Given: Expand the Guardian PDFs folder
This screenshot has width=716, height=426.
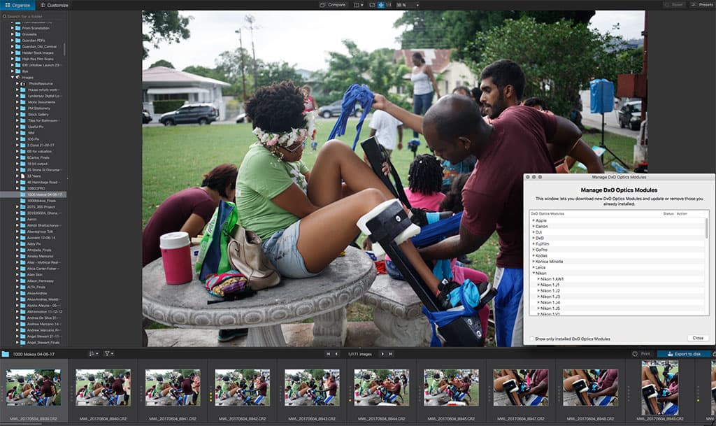Looking at the screenshot, I should [13, 41].
